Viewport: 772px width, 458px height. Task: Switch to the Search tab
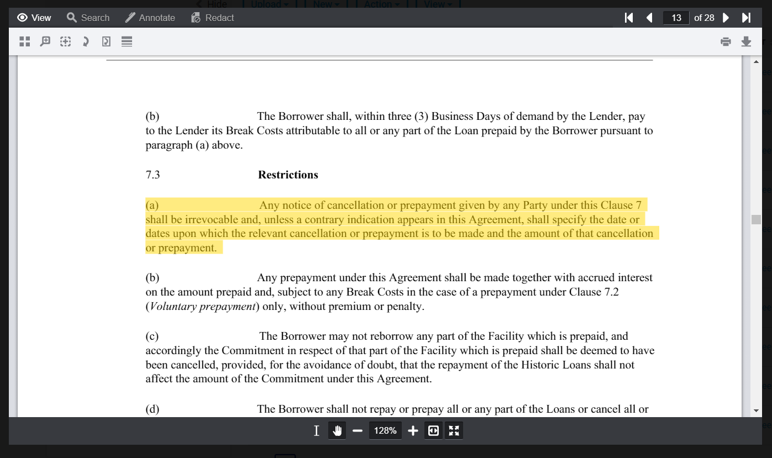tap(88, 18)
